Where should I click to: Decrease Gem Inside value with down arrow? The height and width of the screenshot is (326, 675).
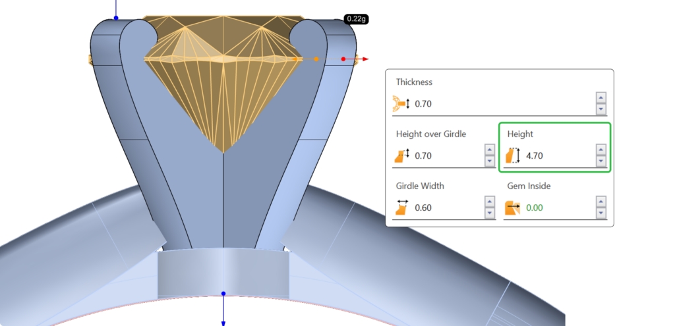click(x=601, y=213)
